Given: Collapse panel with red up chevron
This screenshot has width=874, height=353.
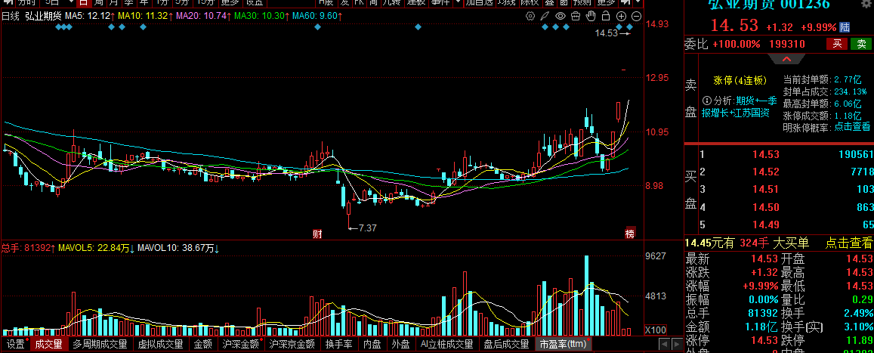Looking at the screenshot, I should click(786, 58).
